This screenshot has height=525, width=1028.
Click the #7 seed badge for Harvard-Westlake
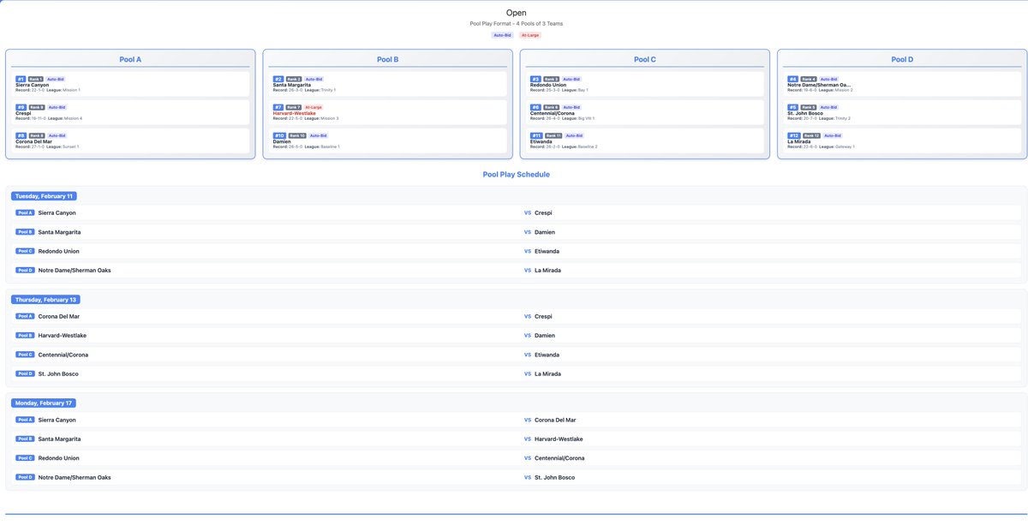[278, 107]
